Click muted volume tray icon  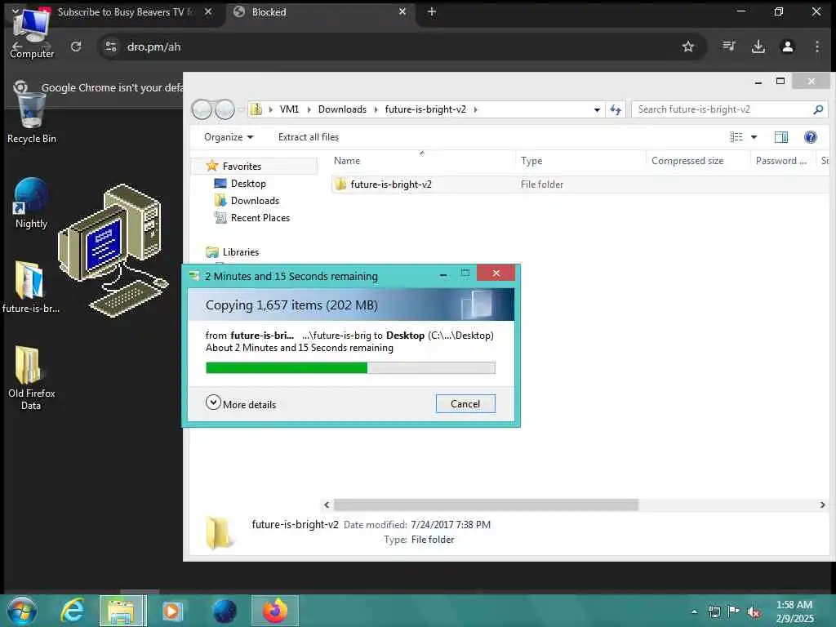tap(754, 612)
